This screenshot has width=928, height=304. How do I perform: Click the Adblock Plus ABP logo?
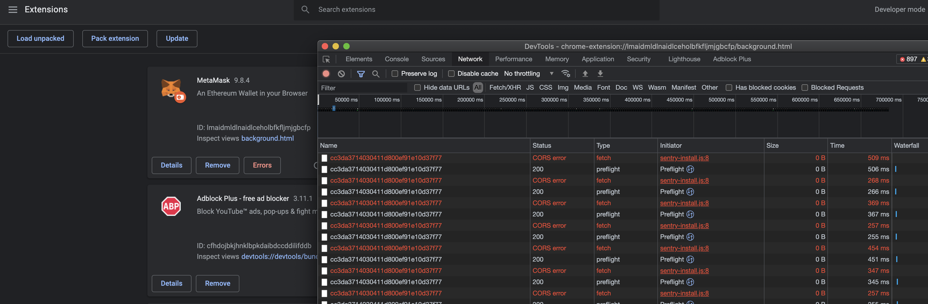[171, 206]
